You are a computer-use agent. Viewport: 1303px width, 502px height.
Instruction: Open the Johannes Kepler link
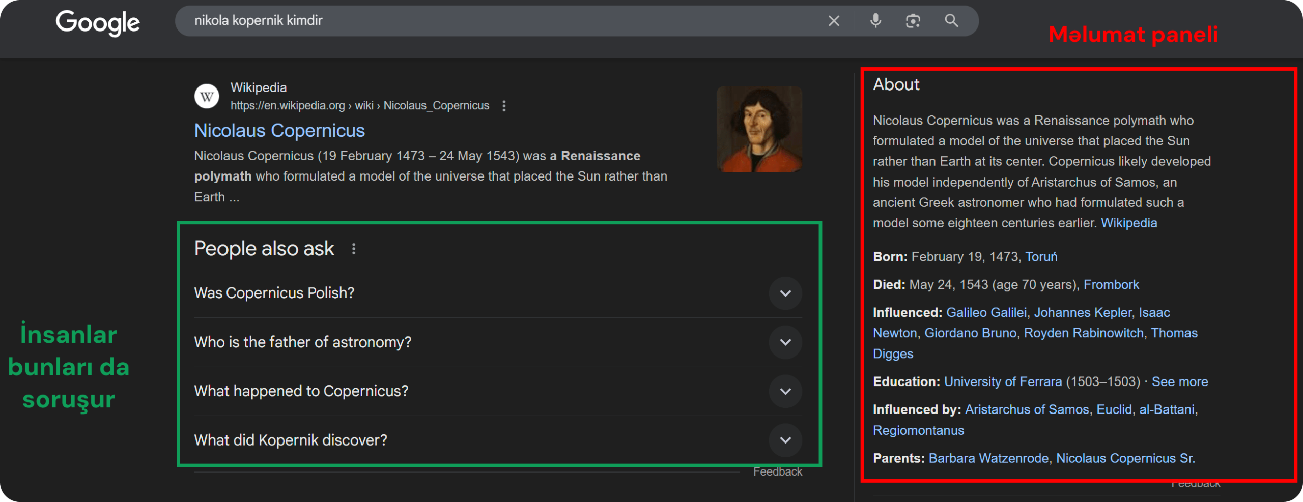[x=1083, y=312]
